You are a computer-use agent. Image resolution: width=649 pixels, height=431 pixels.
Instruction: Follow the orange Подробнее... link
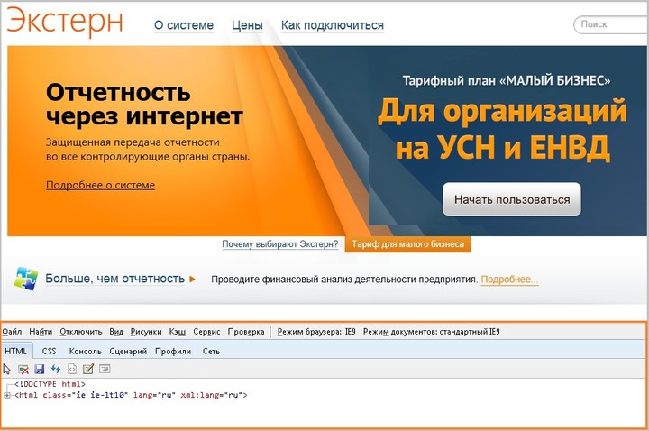509,280
